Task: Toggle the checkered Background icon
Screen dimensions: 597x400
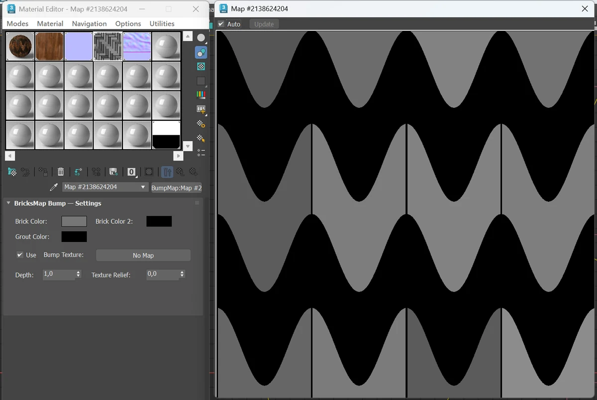Action: [201, 66]
